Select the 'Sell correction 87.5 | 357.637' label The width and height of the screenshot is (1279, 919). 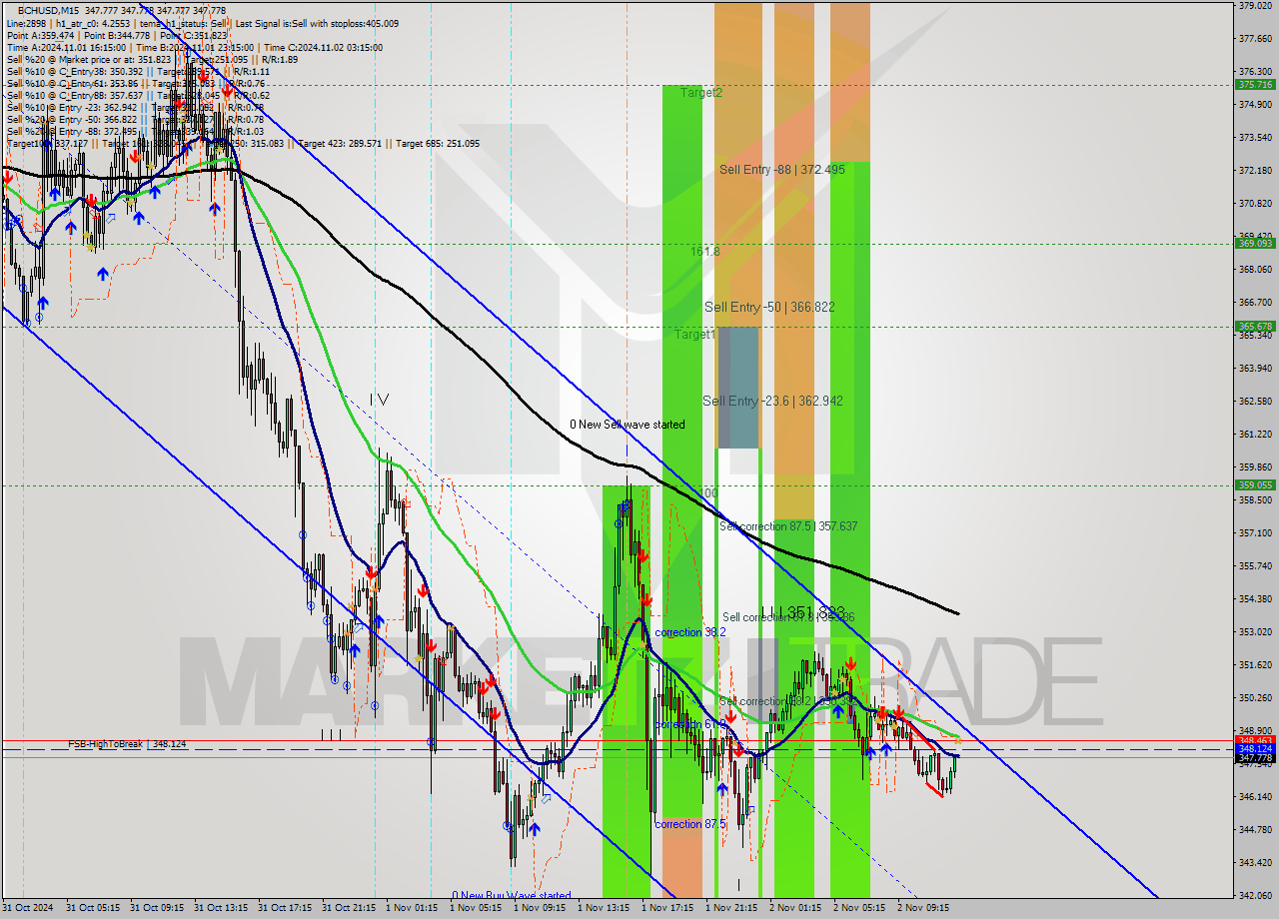(788, 526)
